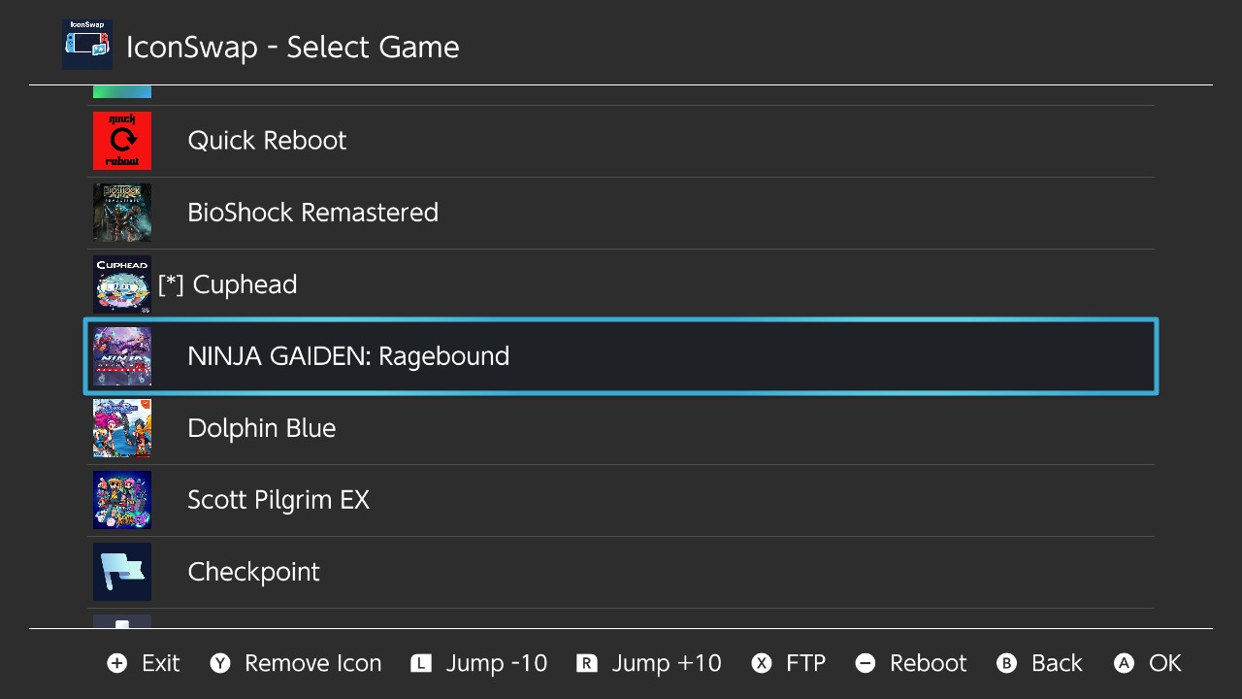The image size is (1242, 699).
Task: Click the L Jump -10 button
Action: (479, 663)
